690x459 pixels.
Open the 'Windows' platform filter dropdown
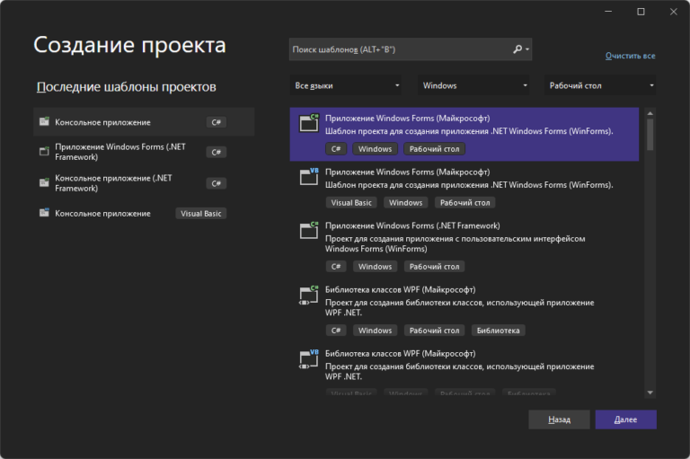pyautogui.click(x=473, y=85)
